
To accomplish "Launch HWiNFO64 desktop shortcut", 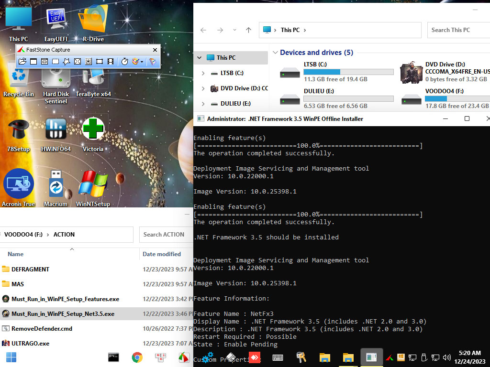I will 56,135.
